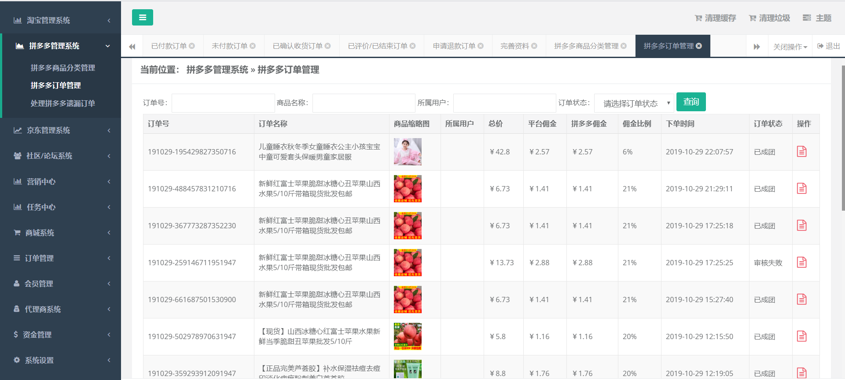Open detail icon for order 191029-502978970631947
The width and height of the screenshot is (845, 380).
click(801, 336)
